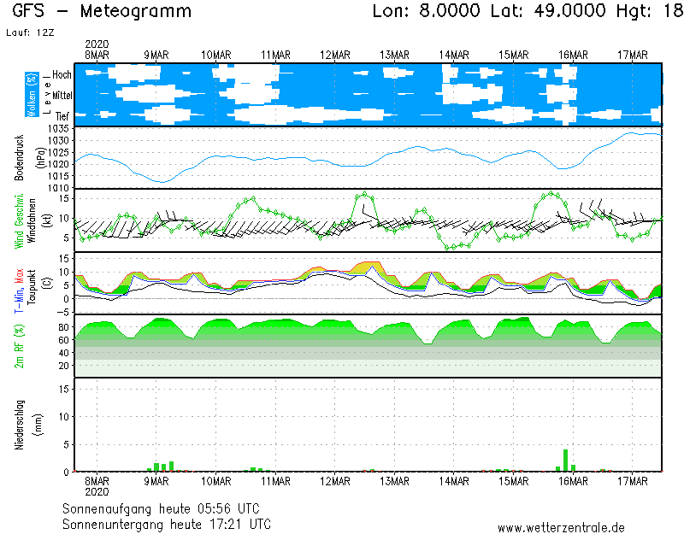The height and width of the screenshot is (534, 684).
Task: Click the "13MAR" date on the top axis
Action: point(394,56)
